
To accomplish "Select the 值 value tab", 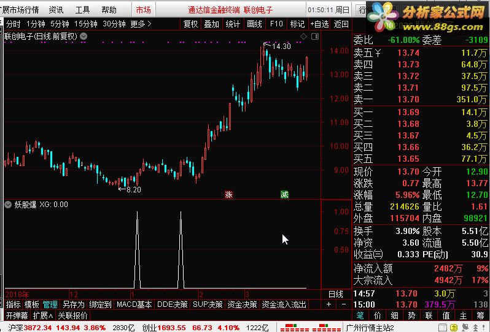I will coord(446,315).
